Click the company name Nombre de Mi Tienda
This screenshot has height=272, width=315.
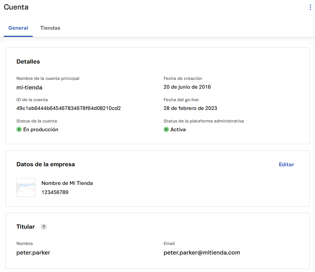[x=67, y=183]
